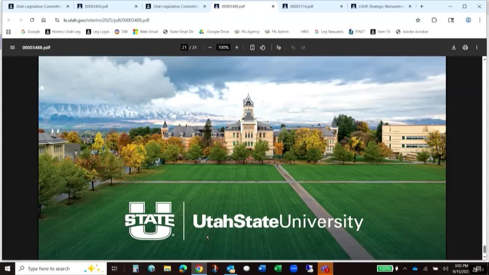Download the PDF file

click(454, 47)
